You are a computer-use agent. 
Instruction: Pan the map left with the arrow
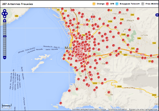pyautogui.click(x=2, y=13)
